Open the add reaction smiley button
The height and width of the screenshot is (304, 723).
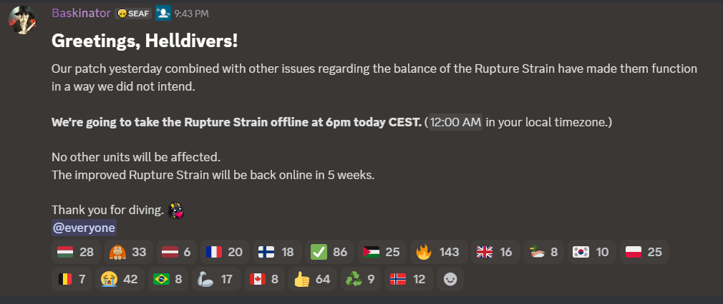(450, 279)
